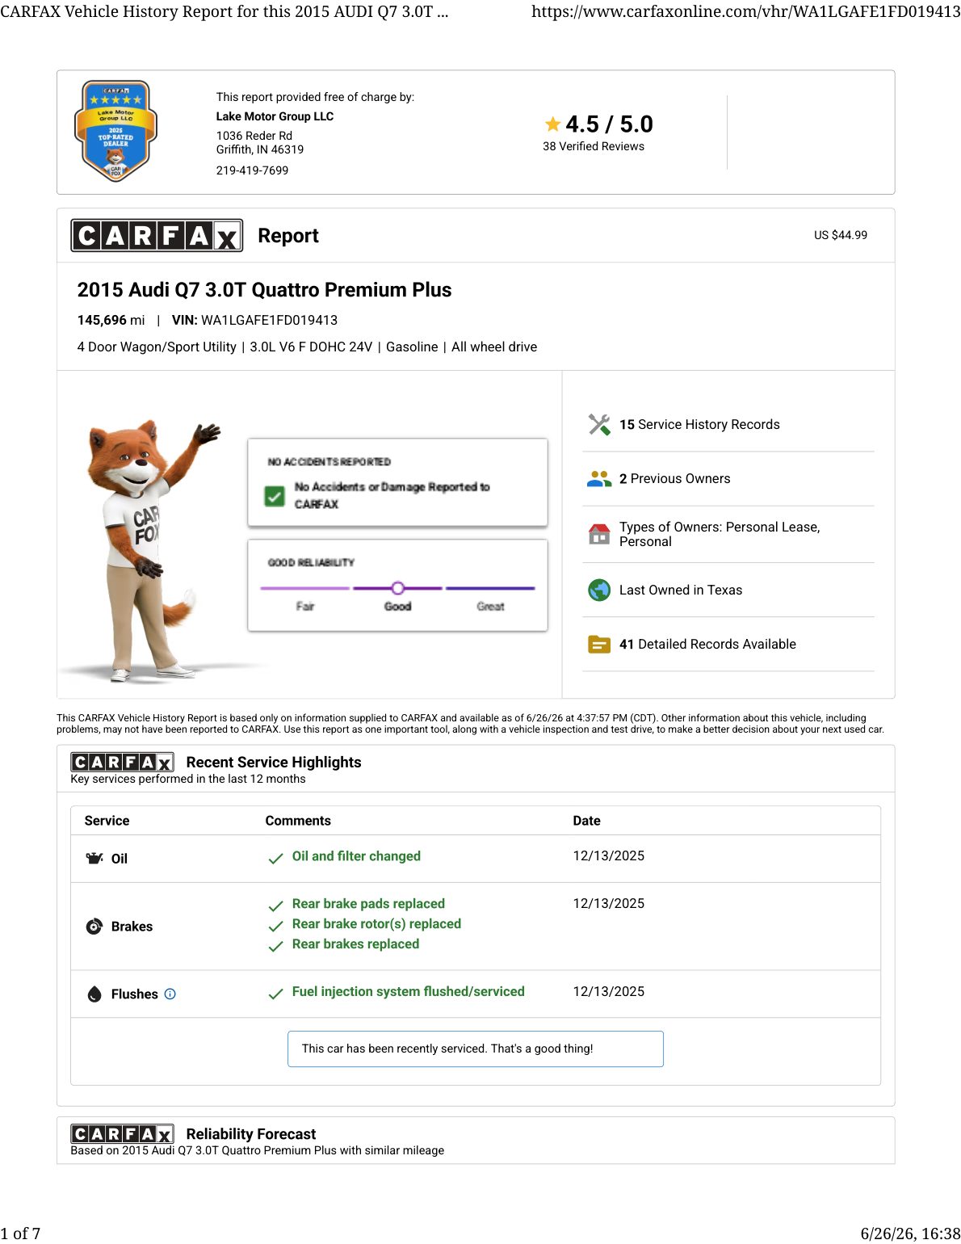Click the recently serviced notice box
This screenshot has height=1244, width=961.
coord(476,1049)
